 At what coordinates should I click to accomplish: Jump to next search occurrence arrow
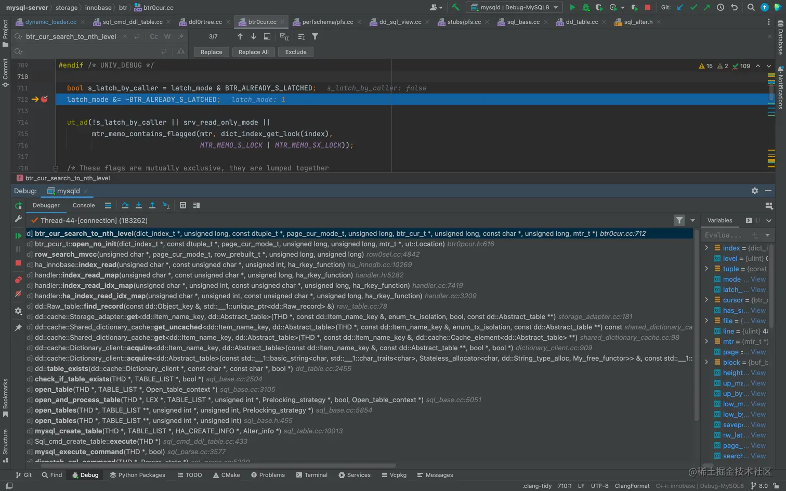tap(253, 36)
